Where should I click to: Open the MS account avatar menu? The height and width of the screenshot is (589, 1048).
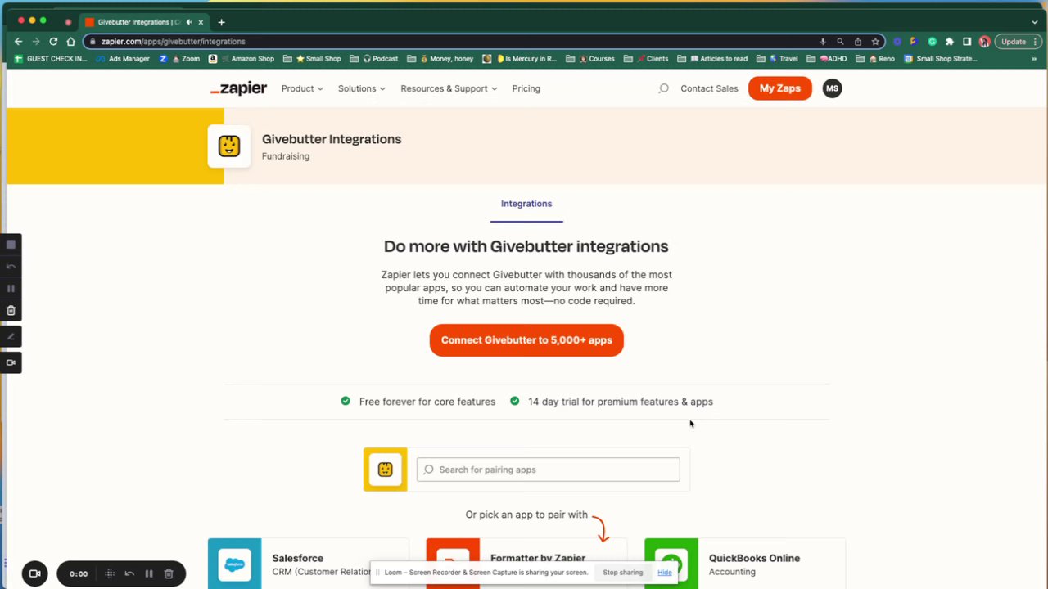tap(832, 88)
